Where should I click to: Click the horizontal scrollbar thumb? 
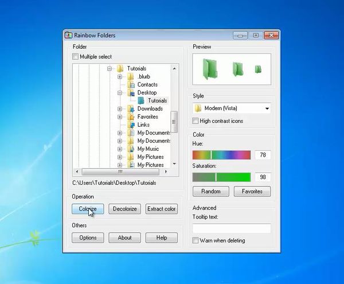tap(120, 172)
